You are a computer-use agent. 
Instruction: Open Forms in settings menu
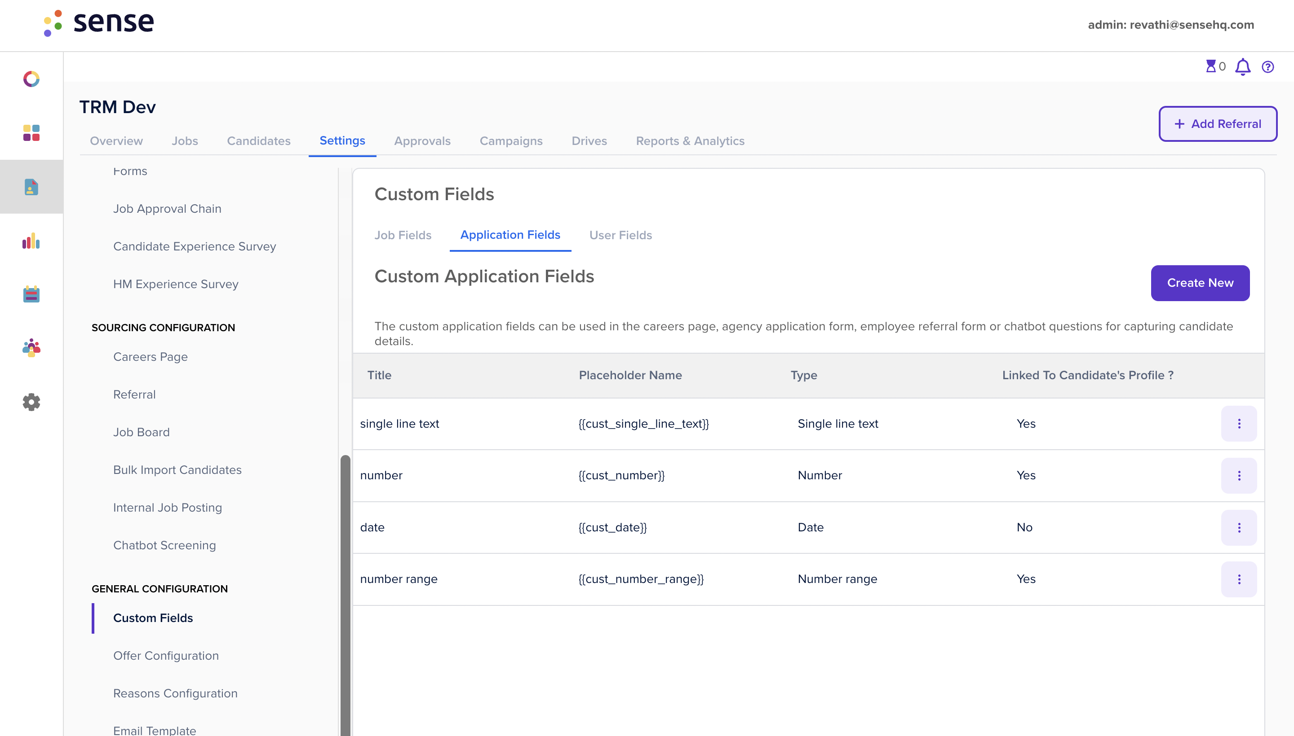pyautogui.click(x=130, y=171)
